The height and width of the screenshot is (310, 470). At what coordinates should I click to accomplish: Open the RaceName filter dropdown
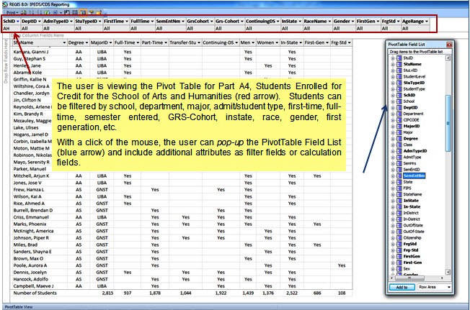pyautogui.click(x=329, y=22)
